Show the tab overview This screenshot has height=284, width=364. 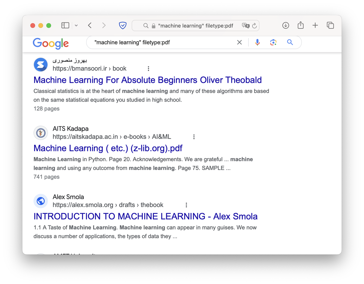tap(330, 25)
